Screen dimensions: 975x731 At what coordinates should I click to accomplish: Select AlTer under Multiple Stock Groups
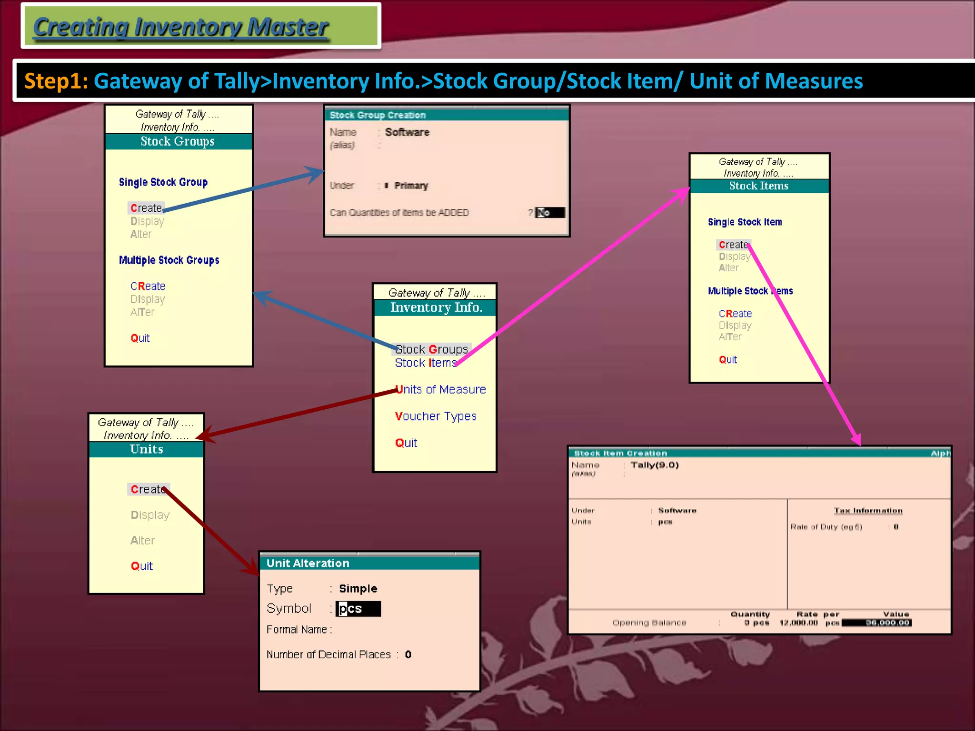pyautogui.click(x=142, y=312)
